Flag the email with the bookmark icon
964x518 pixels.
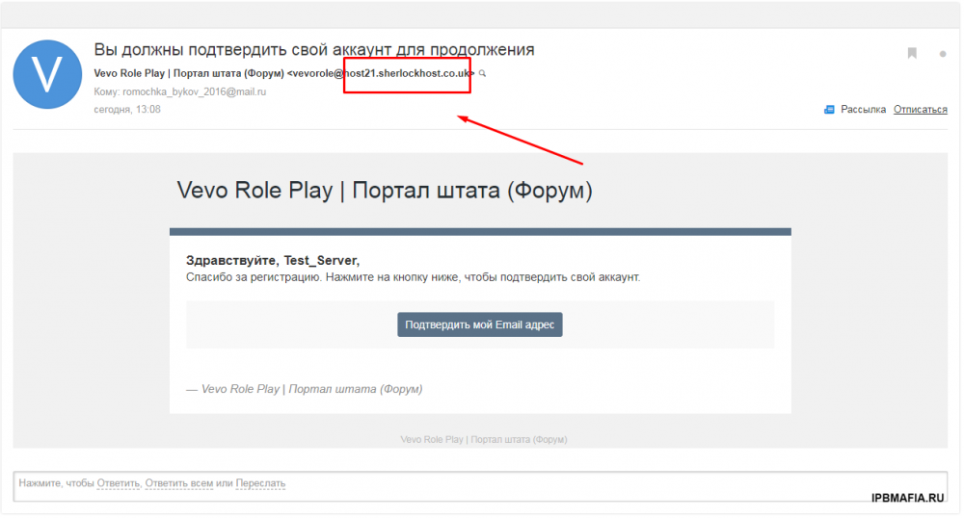[912, 54]
